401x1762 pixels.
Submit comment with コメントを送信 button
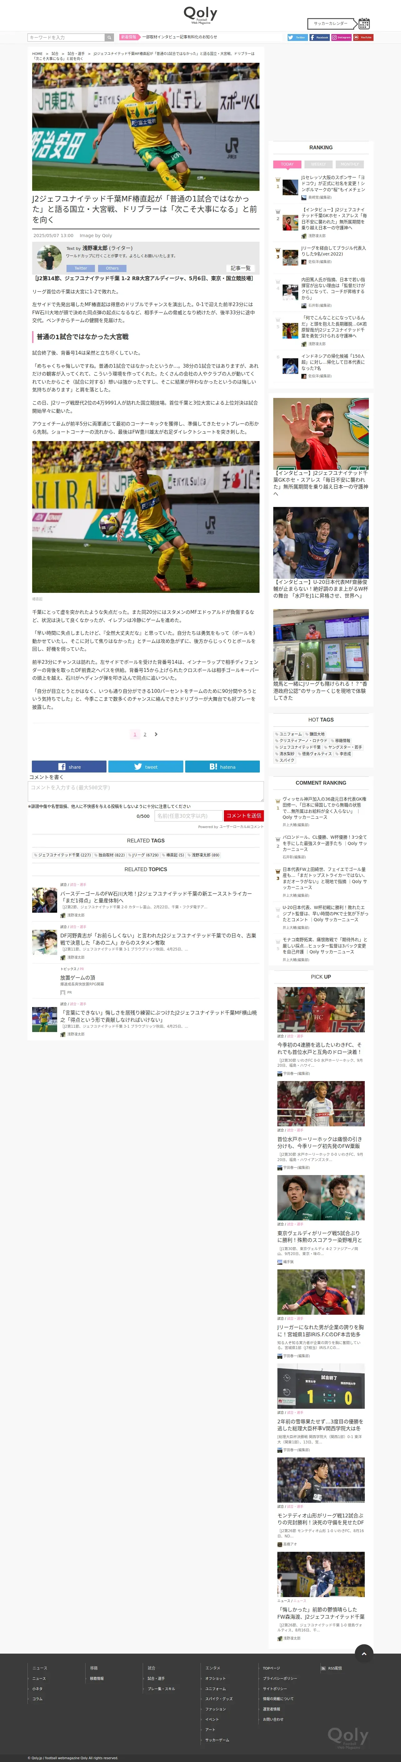click(244, 816)
